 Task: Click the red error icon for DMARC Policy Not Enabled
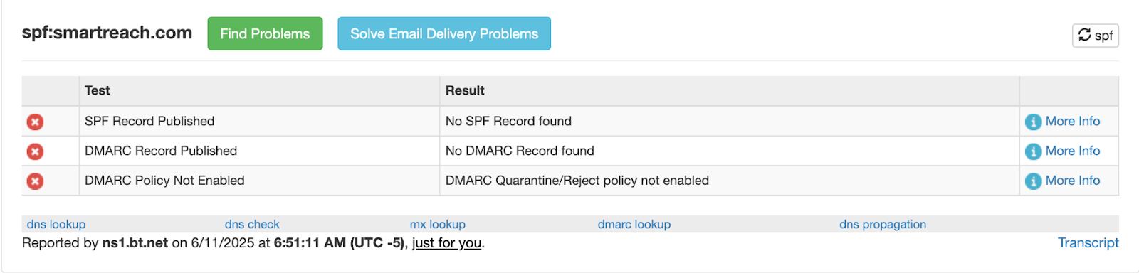(x=35, y=181)
